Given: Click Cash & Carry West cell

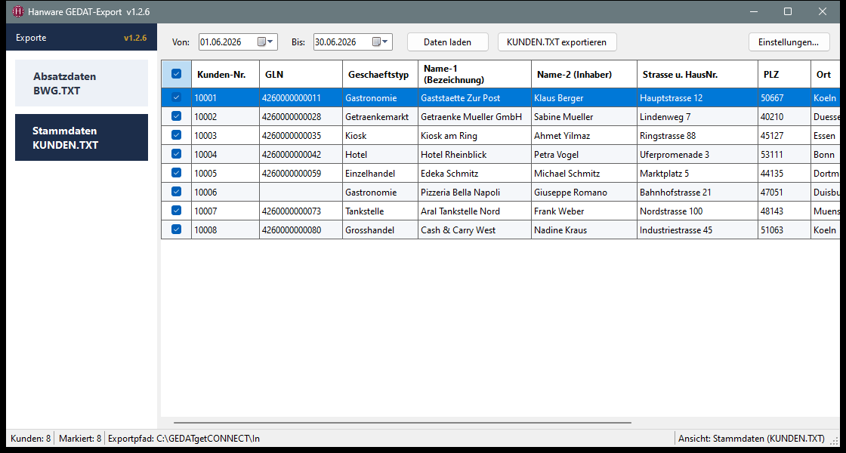Looking at the screenshot, I should pyautogui.click(x=475, y=230).
